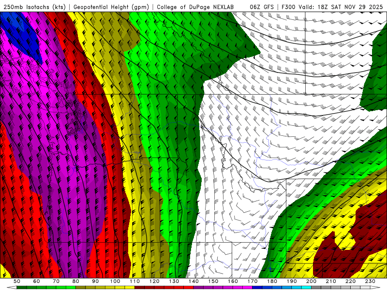Screen dimensions: 387x290
Task: Click the 'College of DuPage NEXLAB' credit text
Action: (195, 7)
